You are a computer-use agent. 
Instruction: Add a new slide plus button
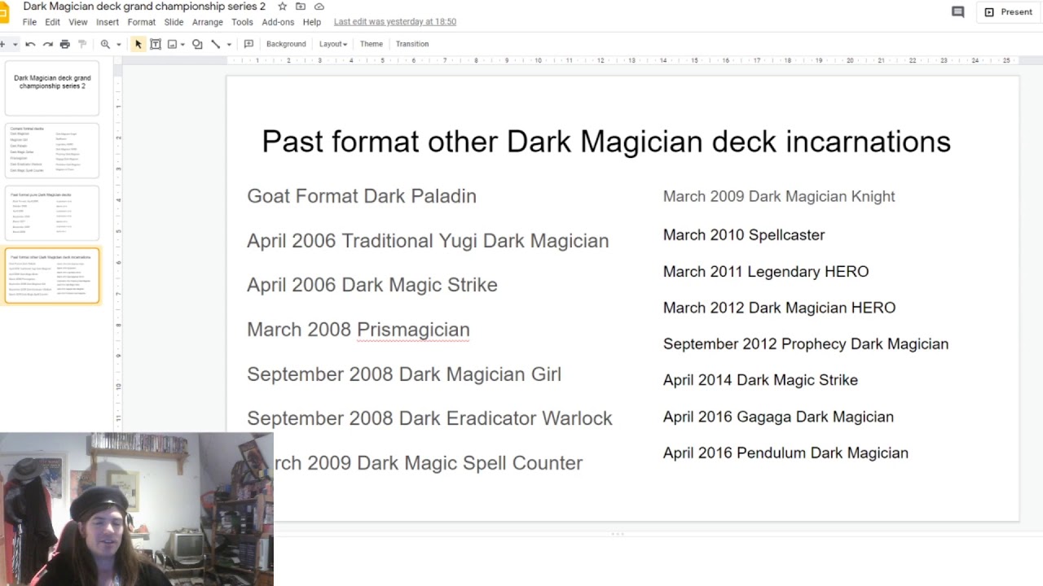click(2, 44)
